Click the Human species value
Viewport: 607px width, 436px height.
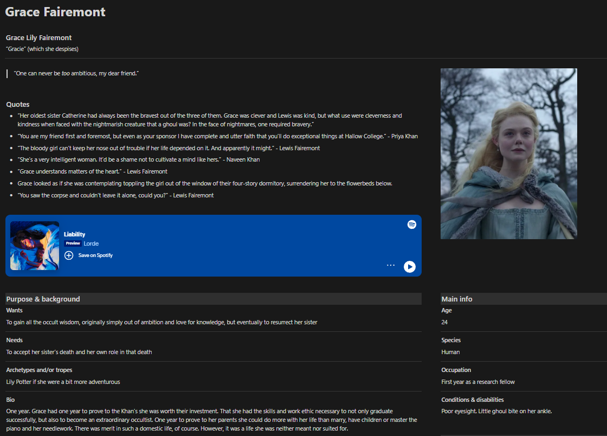click(450, 352)
